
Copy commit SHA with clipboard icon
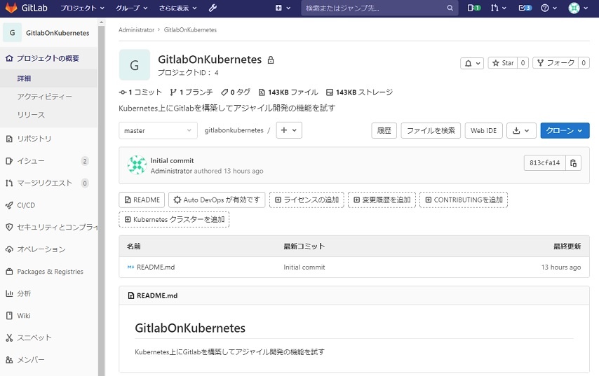tap(574, 163)
